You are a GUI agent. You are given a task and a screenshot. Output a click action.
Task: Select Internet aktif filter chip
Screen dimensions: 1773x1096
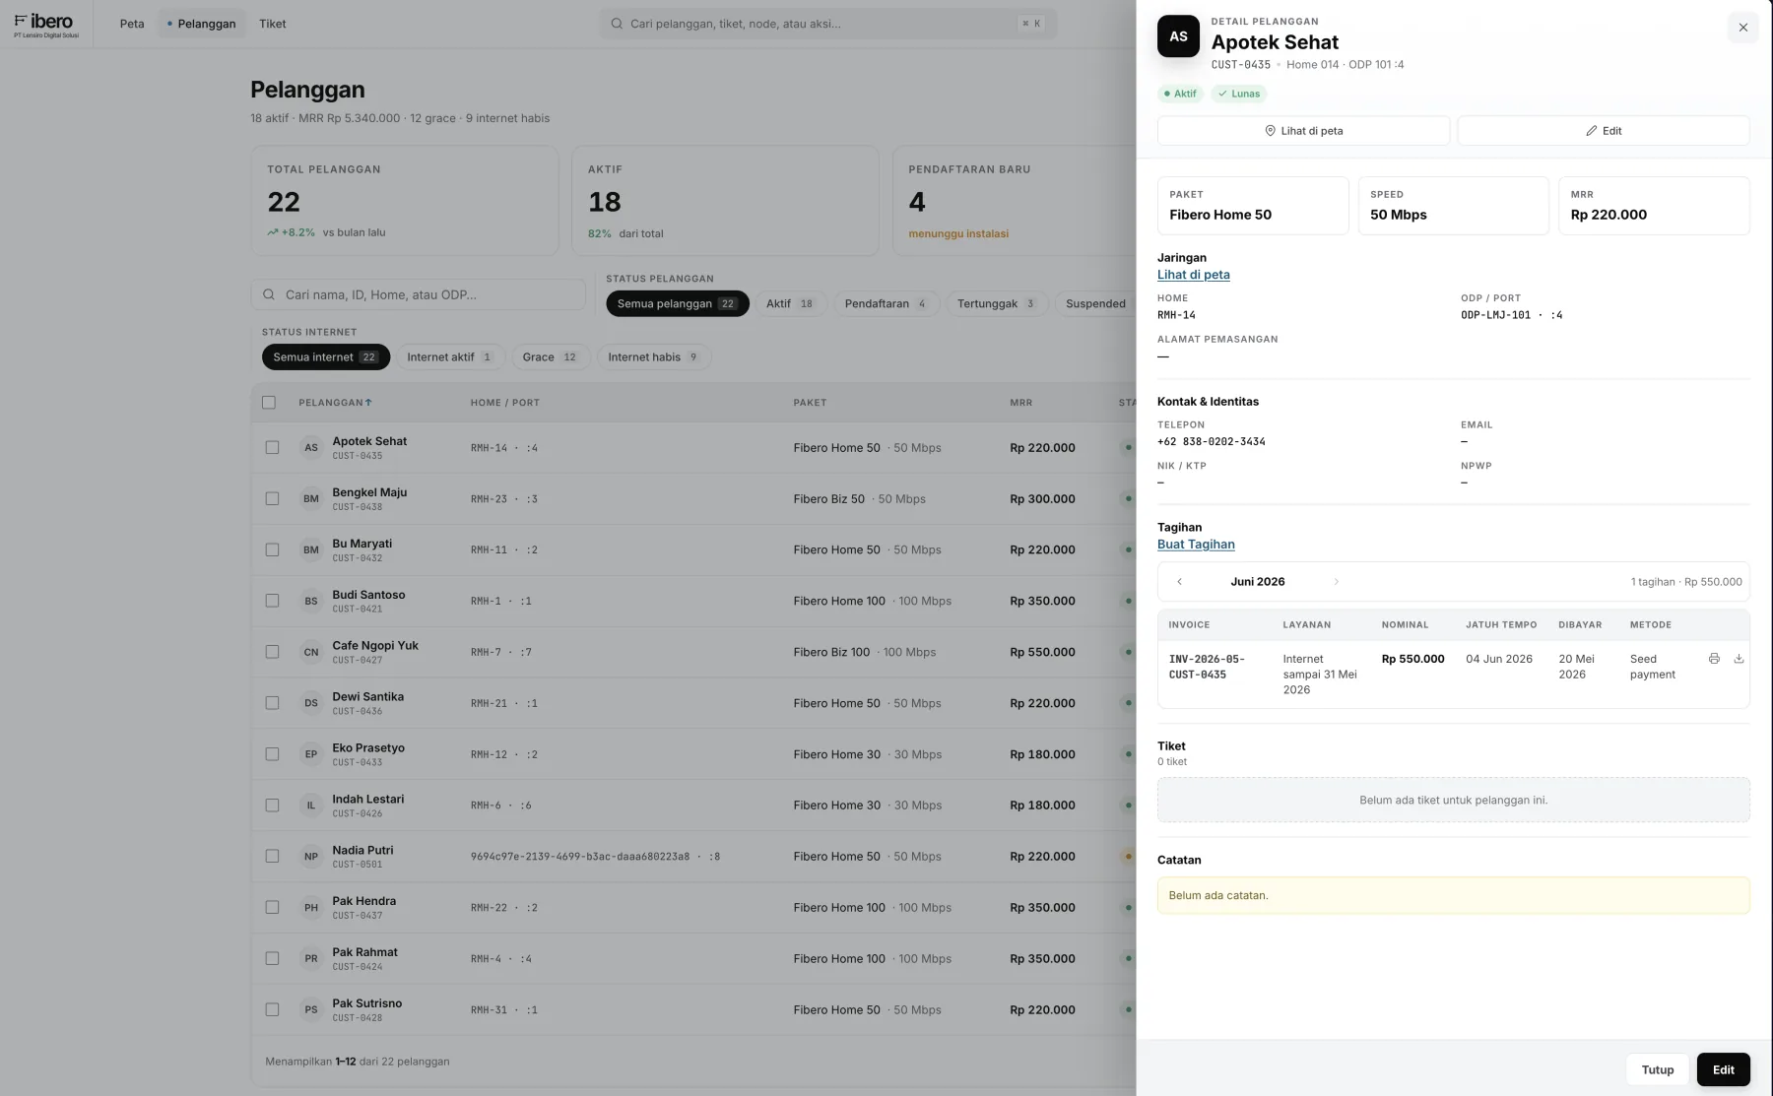450,357
